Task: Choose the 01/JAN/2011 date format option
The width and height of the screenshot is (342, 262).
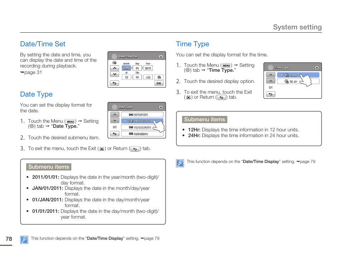Action: [x=142, y=127]
